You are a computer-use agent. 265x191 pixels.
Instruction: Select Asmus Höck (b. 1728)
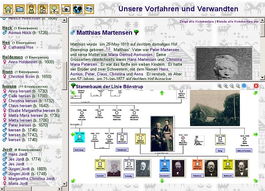coord(28,33)
